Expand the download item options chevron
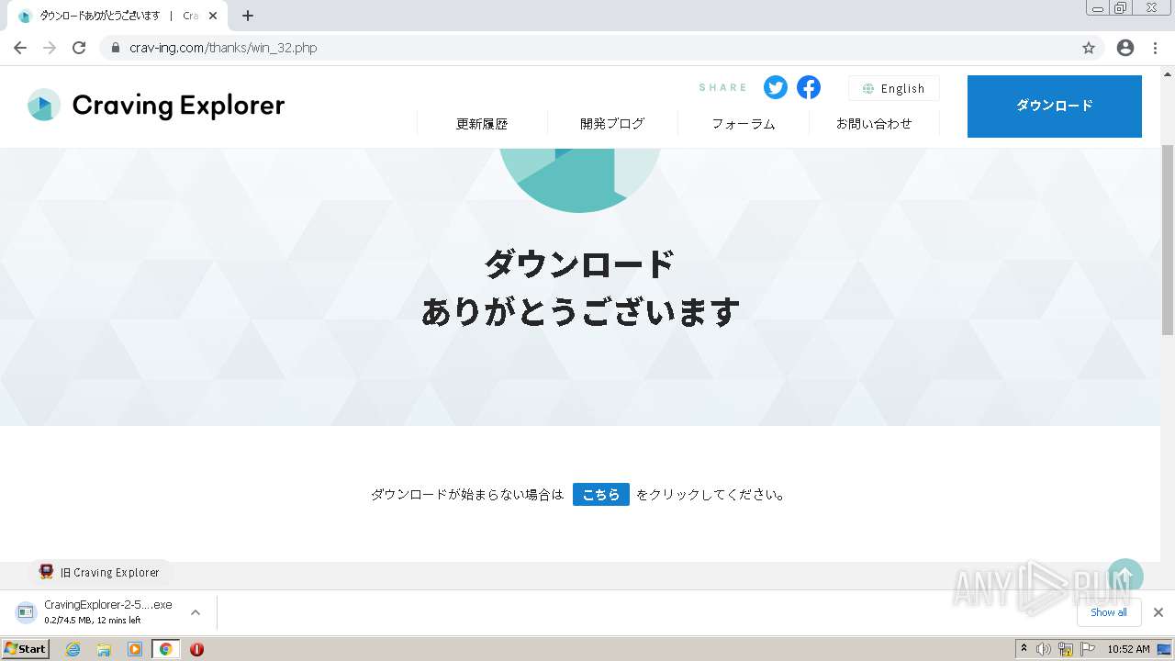 click(x=195, y=612)
